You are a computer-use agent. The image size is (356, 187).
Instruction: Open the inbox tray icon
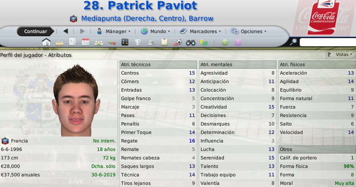[x=59, y=43]
